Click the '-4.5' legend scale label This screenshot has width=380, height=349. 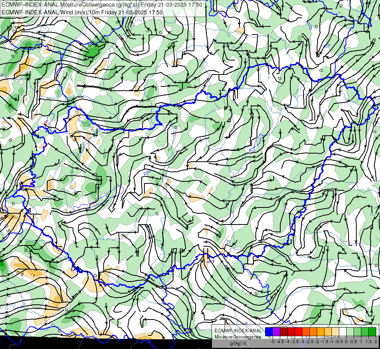click(x=280, y=342)
